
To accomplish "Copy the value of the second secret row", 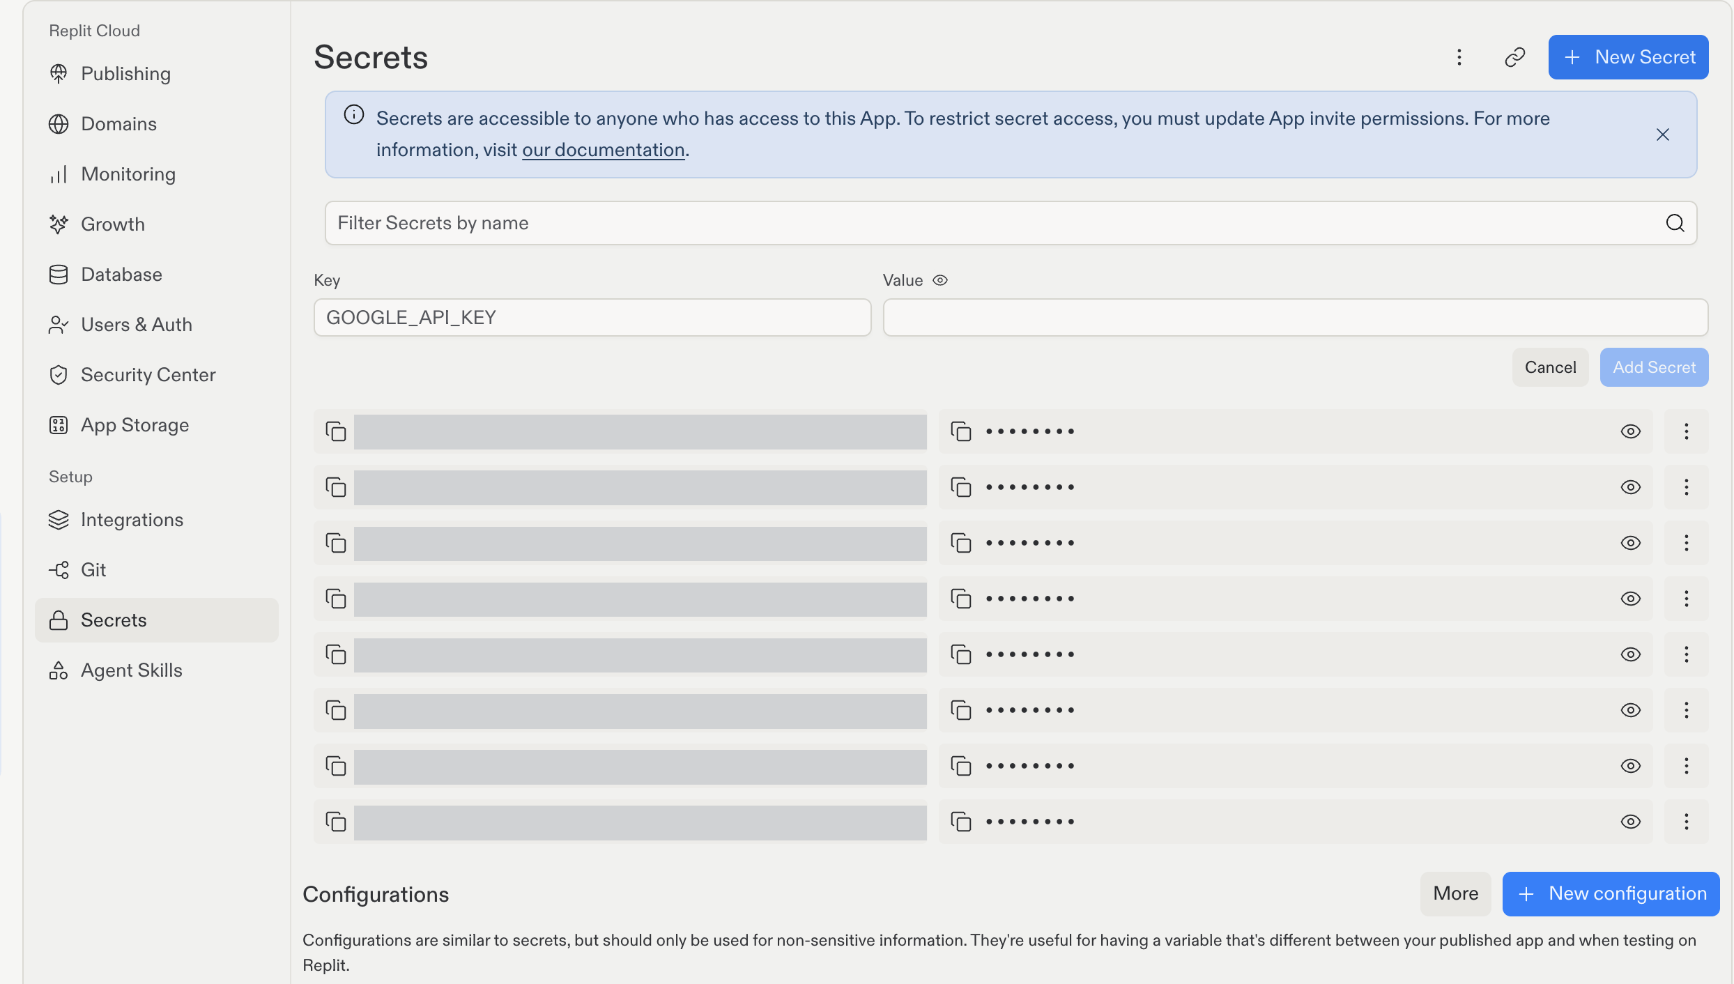I will click(x=961, y=487).
